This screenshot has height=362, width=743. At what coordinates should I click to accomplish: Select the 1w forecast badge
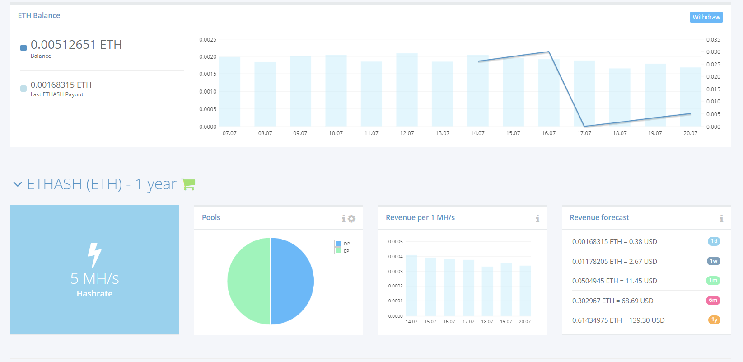[x=714, y=261]
